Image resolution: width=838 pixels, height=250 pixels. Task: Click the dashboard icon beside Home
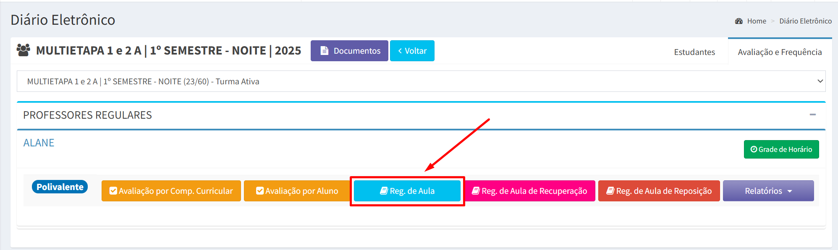pyautogui.click(x=739, y=21)
